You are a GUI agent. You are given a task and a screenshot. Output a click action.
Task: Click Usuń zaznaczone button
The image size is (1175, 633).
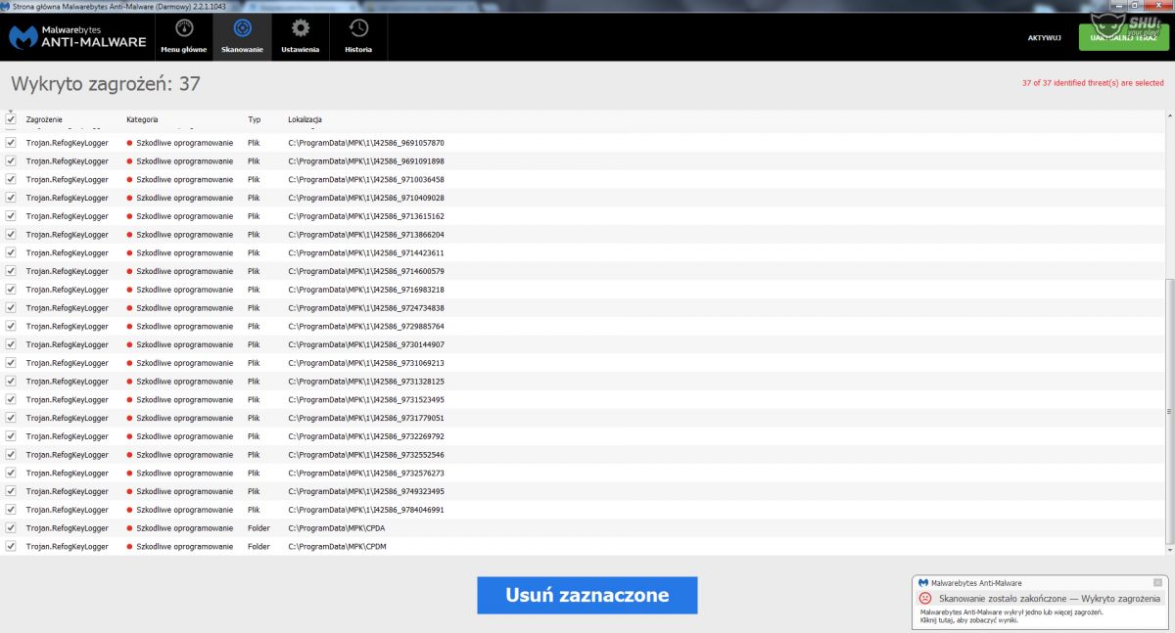click(x=587, y=595)
